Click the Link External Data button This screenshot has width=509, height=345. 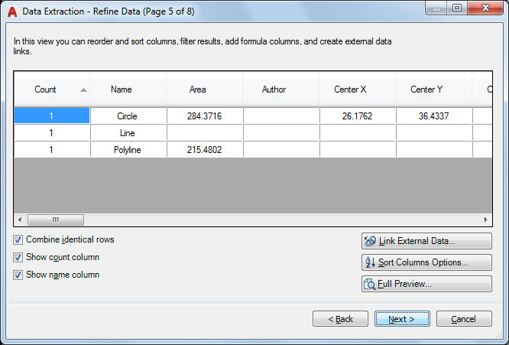point(426,241)
